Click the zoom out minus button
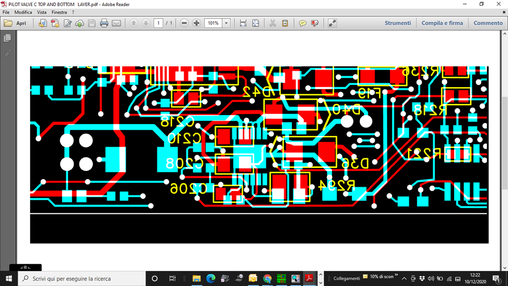The width and height of the screenshot is (508, 286). (184, 23)
